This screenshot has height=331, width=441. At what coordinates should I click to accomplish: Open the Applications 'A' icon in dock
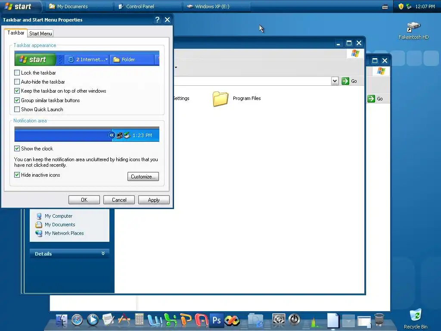pyautogui.click(x=124, y=320)
